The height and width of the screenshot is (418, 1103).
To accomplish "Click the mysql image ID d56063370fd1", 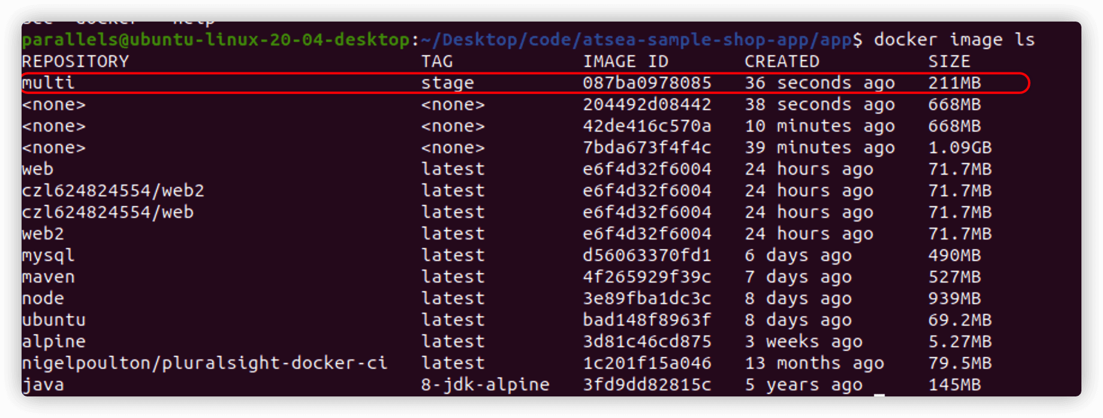I will tap(647, 255).
